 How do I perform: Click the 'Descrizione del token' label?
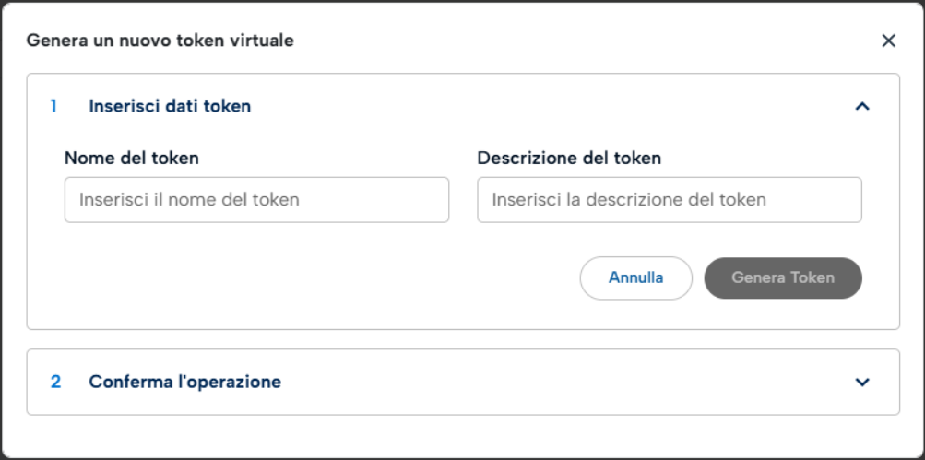pyautogui.click(x=569, y=158)
